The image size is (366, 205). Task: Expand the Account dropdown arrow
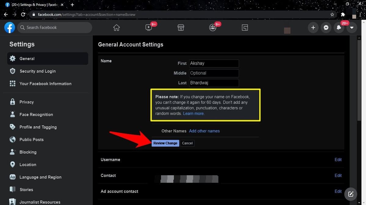point(352,28)
